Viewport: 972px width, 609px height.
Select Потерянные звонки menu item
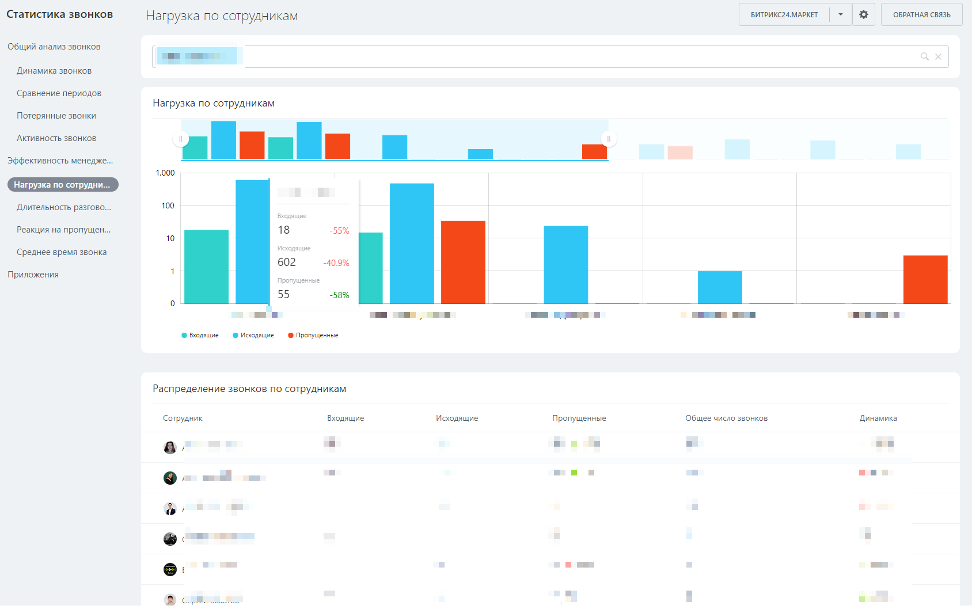(x=56, y=116)
